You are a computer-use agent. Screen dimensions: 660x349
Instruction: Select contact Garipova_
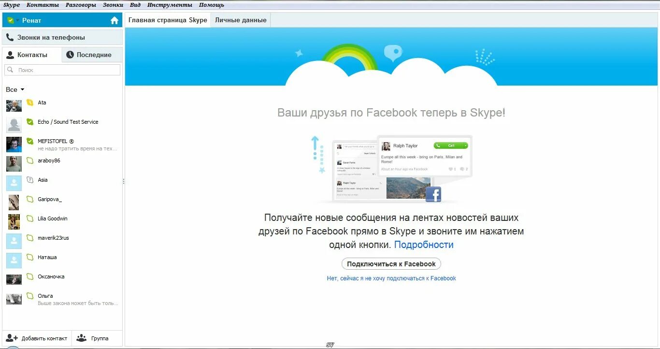pos(62,203)
